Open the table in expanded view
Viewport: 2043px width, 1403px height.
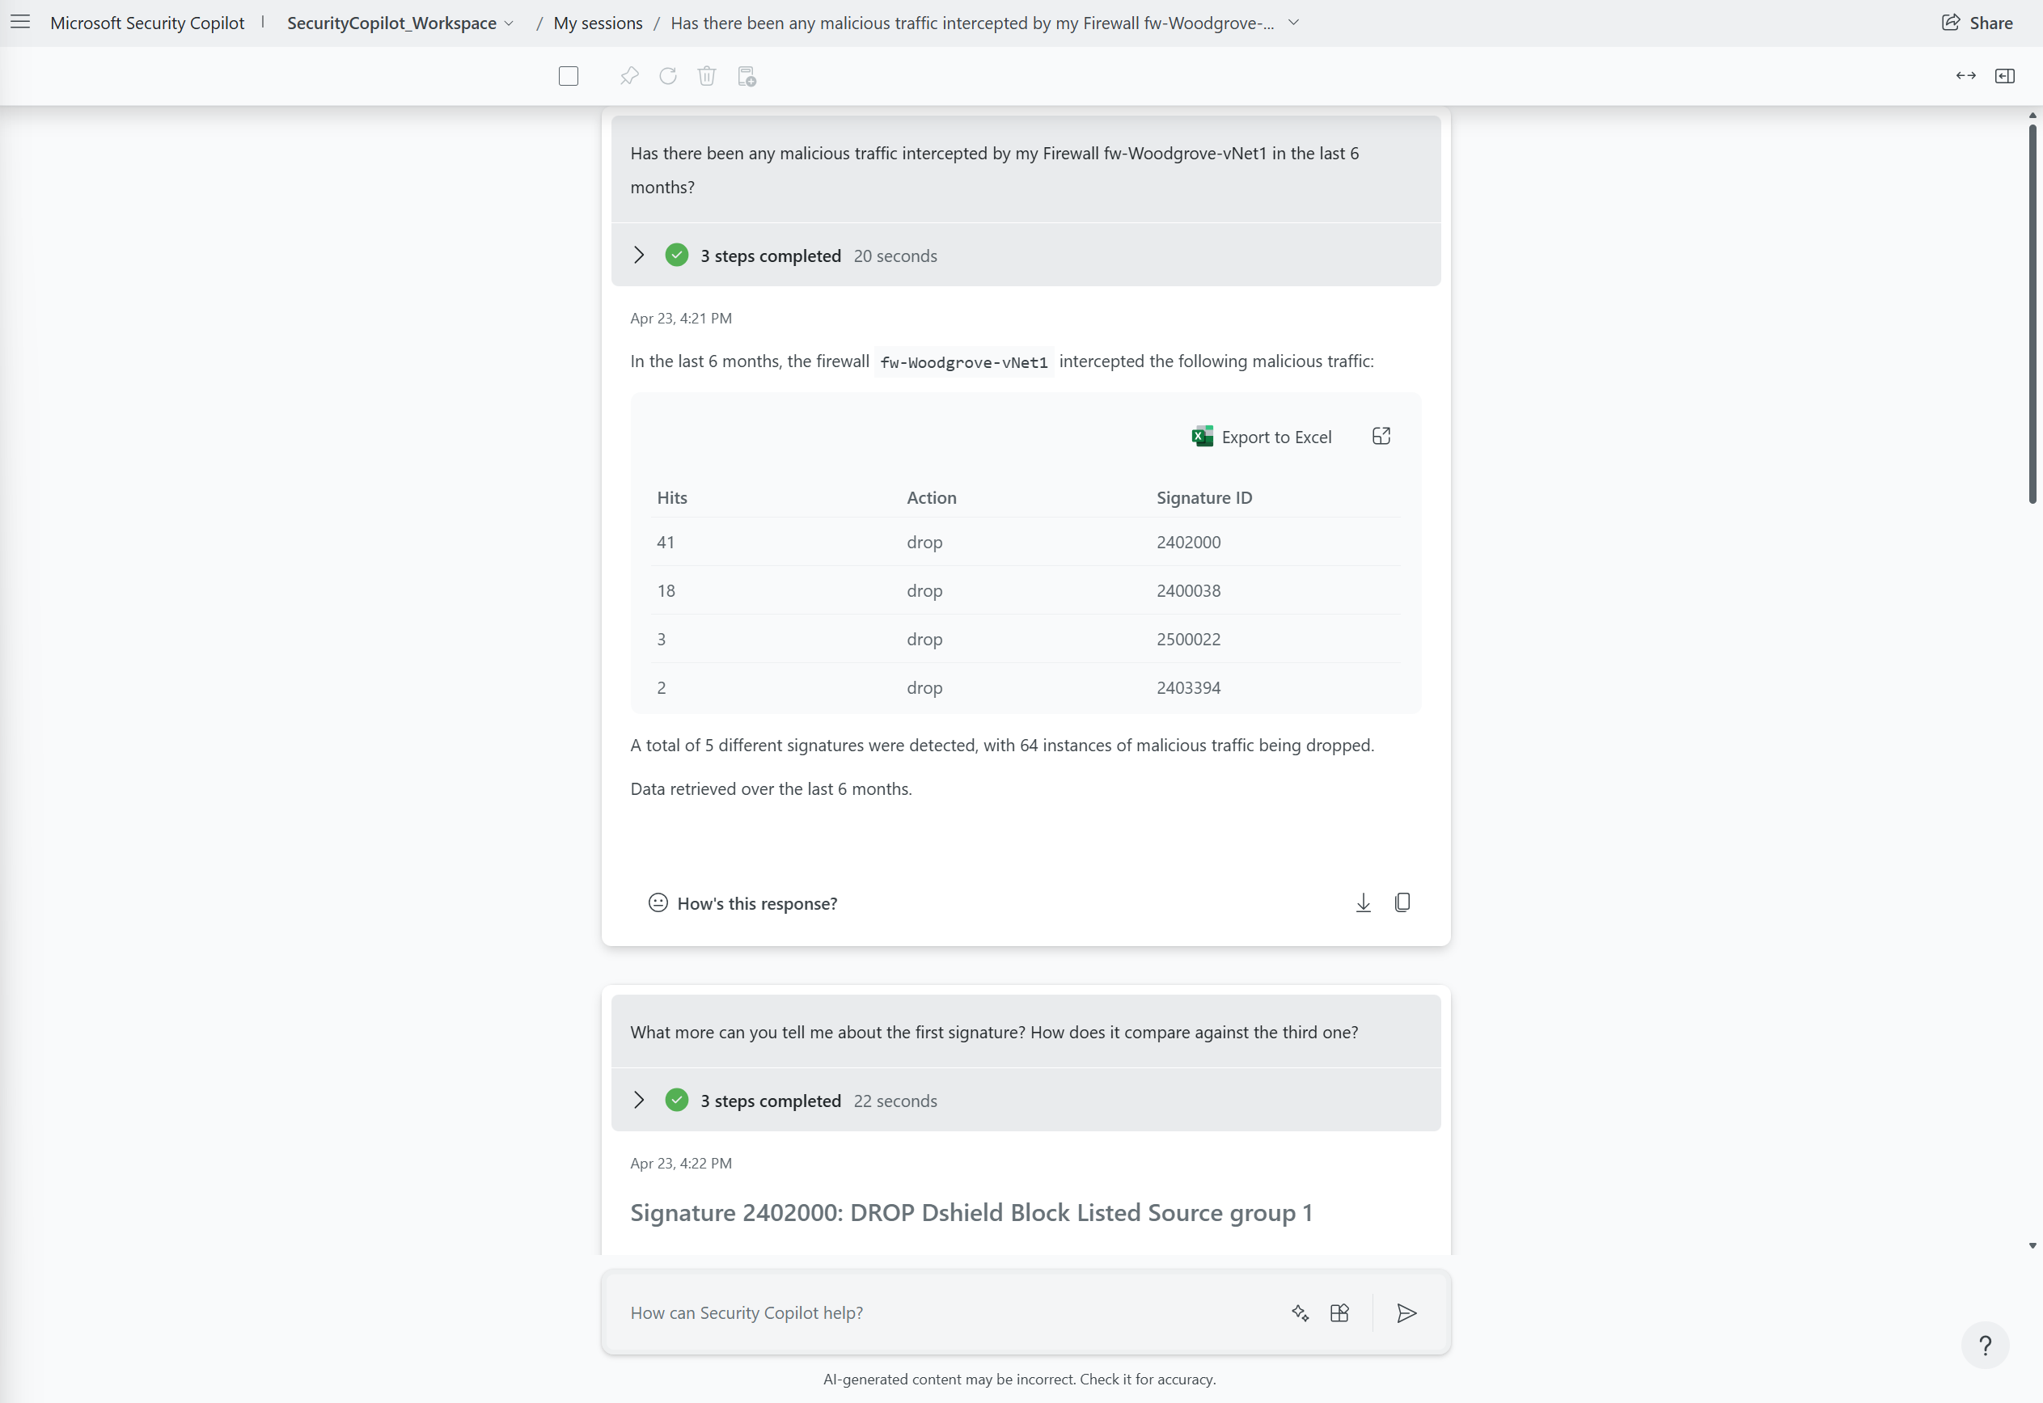(1381, 436)
